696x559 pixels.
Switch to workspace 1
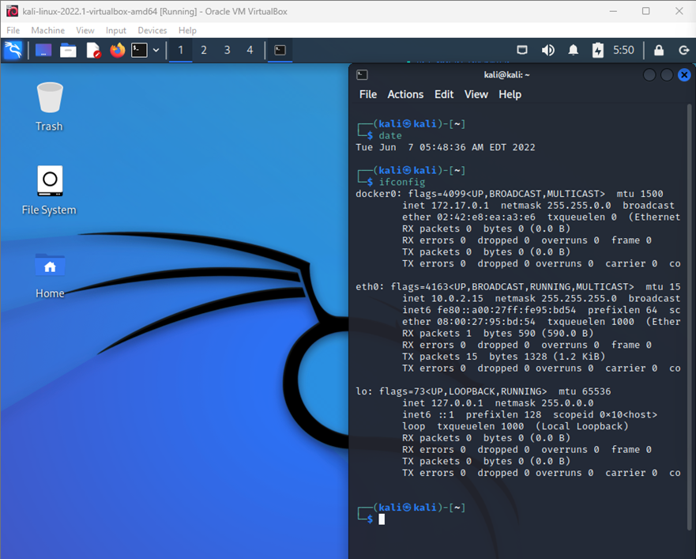(181, 51)
